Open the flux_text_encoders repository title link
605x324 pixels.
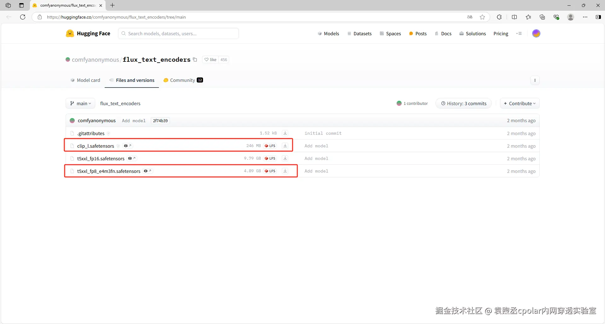pos(156,60)
